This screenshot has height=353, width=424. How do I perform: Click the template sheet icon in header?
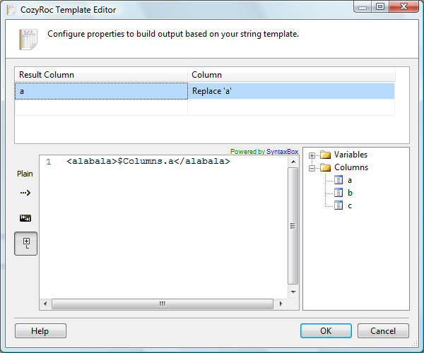pos(28,40)
